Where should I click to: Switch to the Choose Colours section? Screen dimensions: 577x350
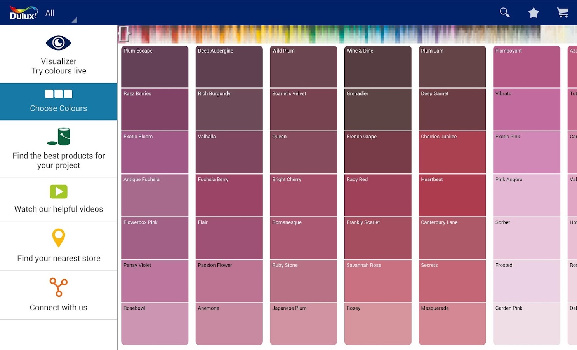[58, 102]
